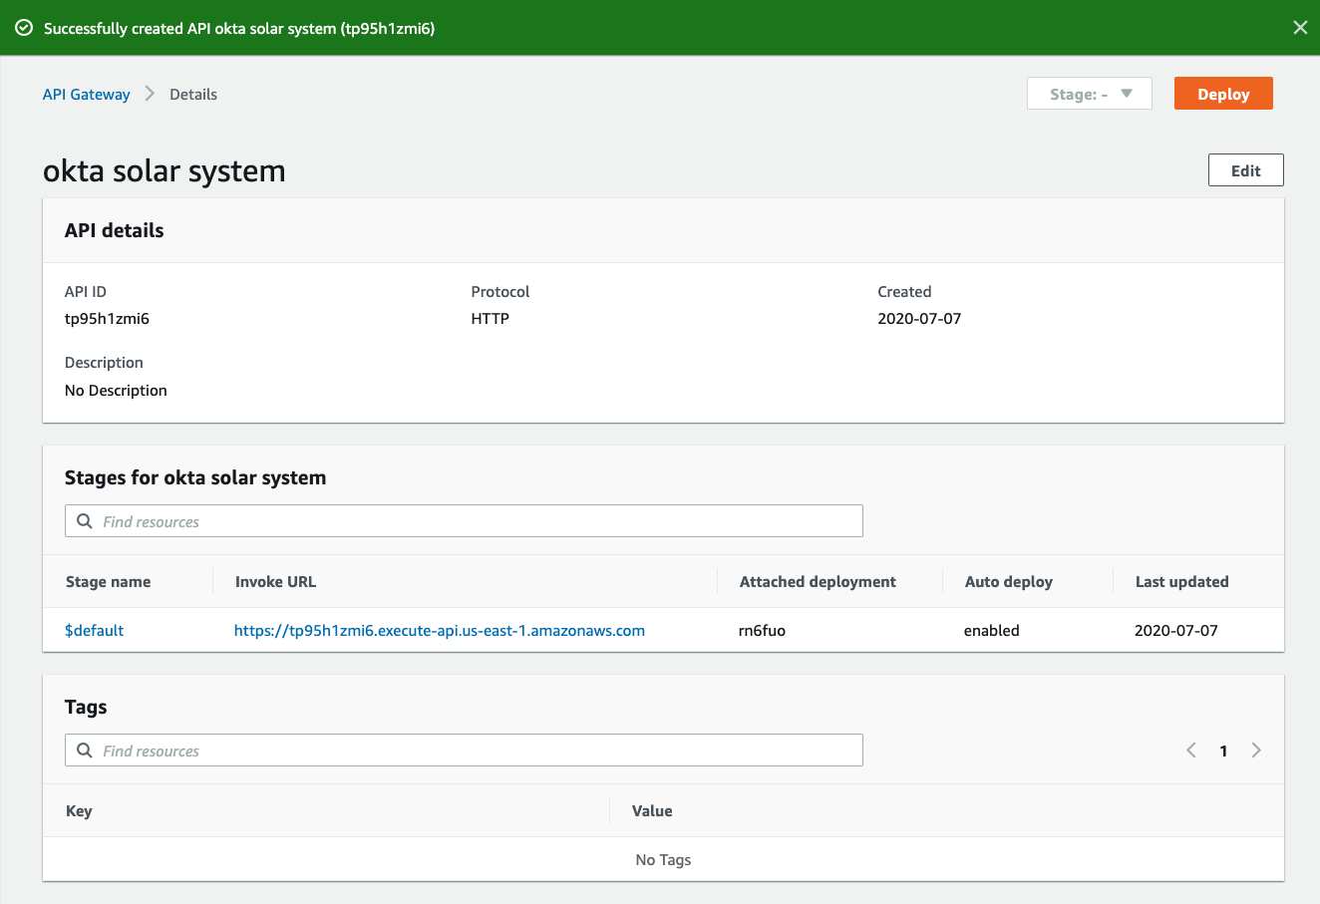Select the No Description text
Image resolution: width=1320 pixels, height=904 pixels.
[x=116, y=391]
